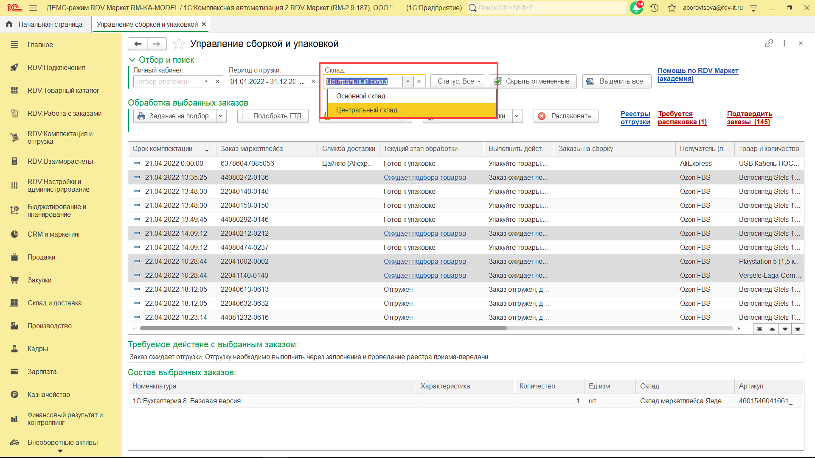Open Склад и доставка sidebar section

coord(54,303)
